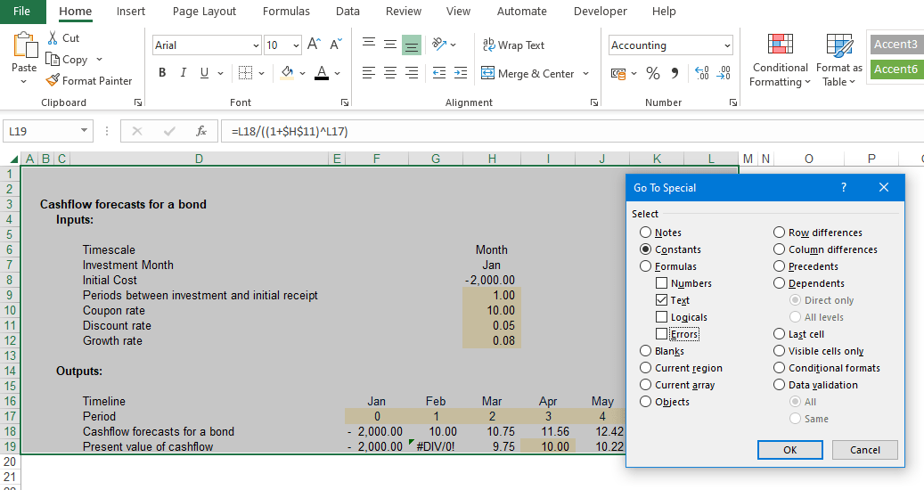Image resolution: width=924 pixels, height=490 pixels.
Task: Select the Formulas radio button
Action: pos(646,266)
